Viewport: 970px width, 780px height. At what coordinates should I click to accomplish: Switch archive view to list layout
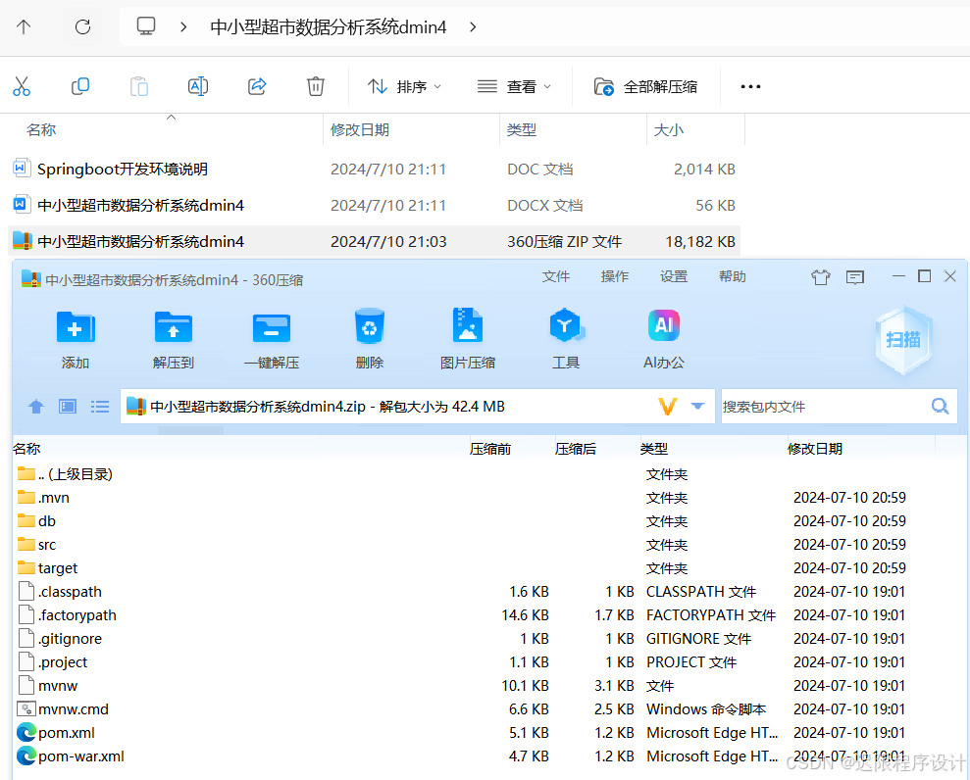(99, 406)
